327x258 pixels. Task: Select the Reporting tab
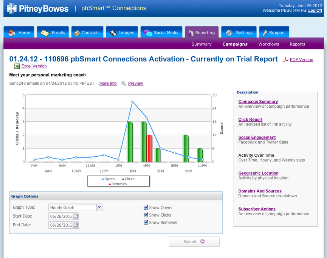201,32
